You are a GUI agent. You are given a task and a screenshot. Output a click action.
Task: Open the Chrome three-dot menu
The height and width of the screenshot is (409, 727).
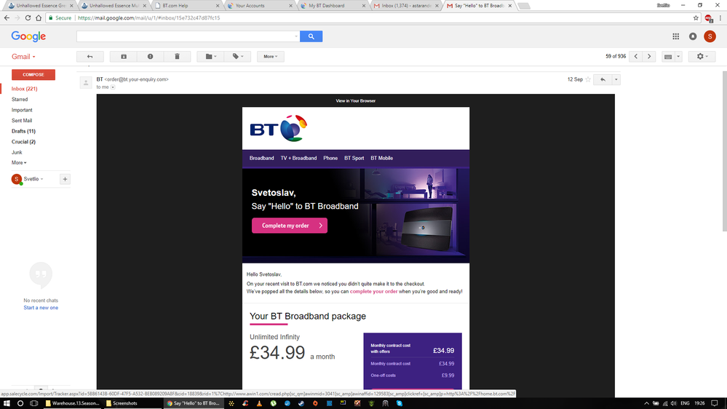coord(720,17)
